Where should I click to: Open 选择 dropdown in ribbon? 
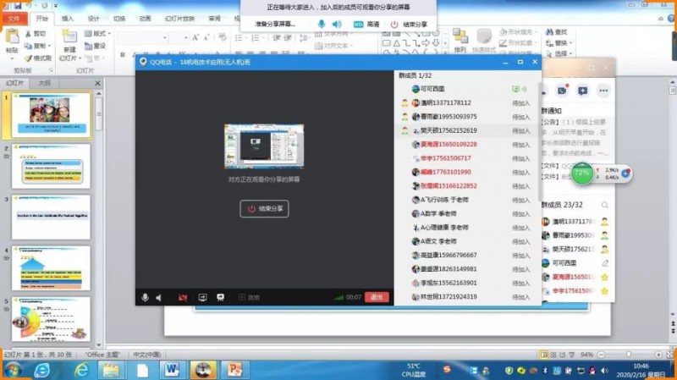point(559,54)
